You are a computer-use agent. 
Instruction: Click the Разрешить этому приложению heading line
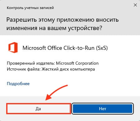(62, 19)
